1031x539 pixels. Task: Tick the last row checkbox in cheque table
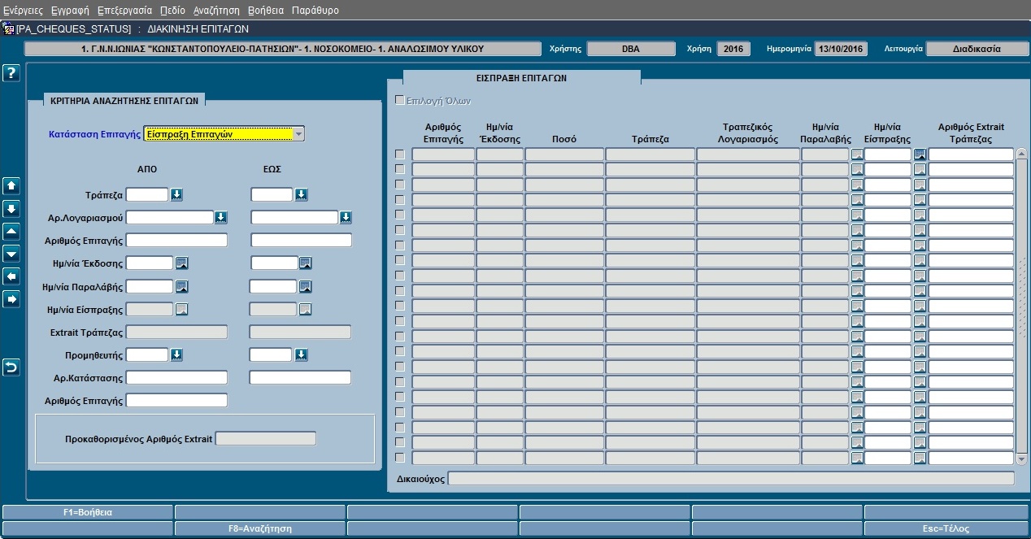(x=399, y=458)
